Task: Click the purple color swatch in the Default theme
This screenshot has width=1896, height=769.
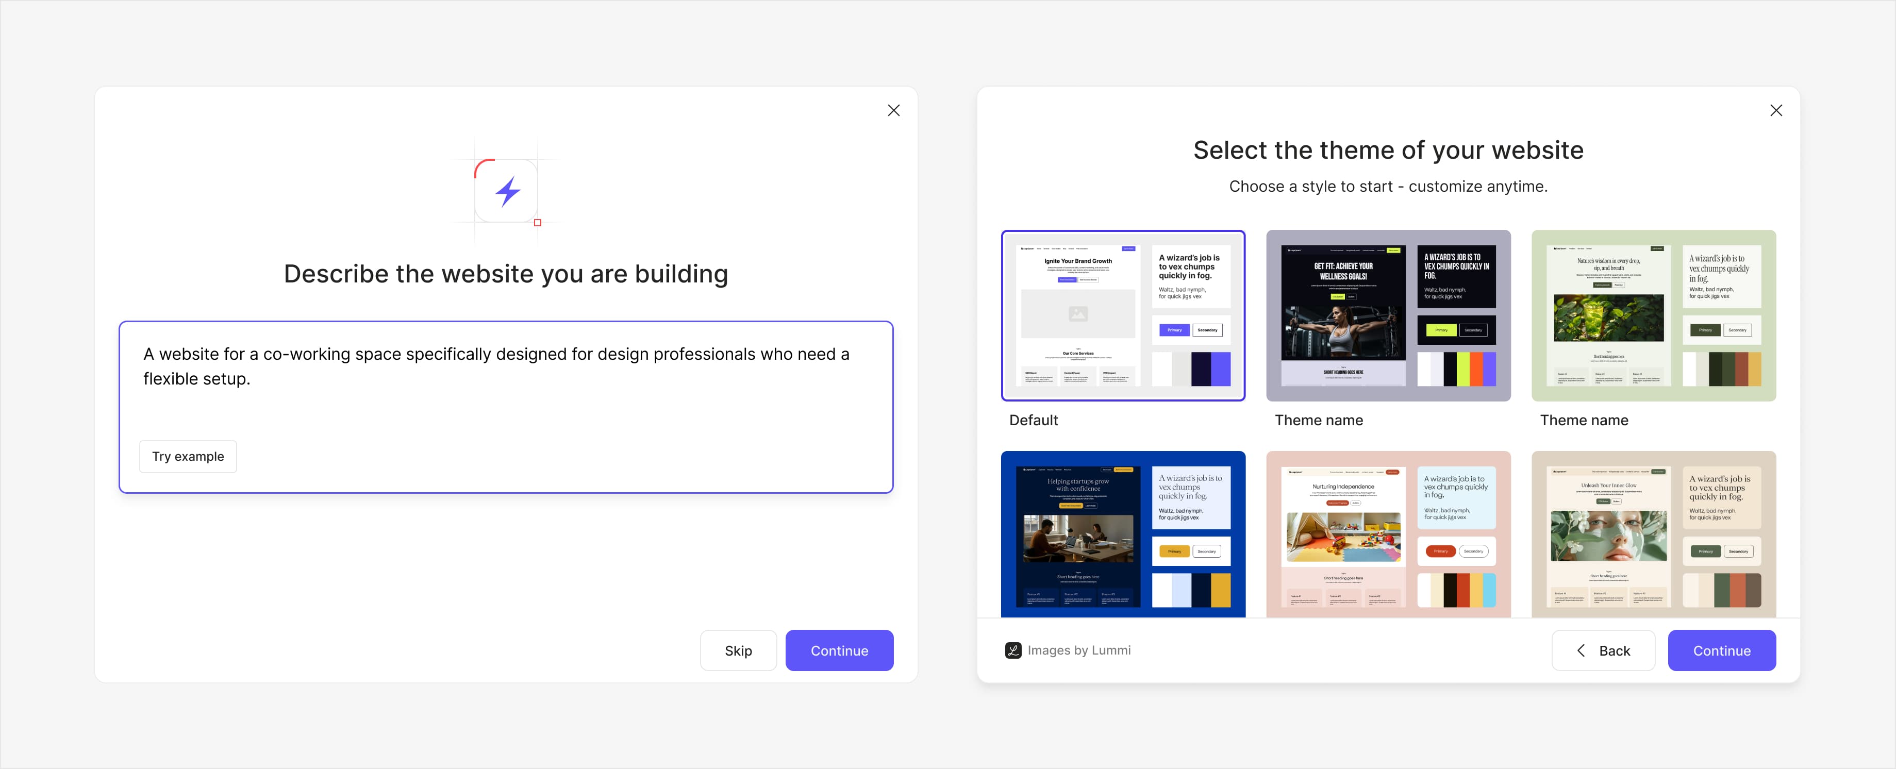Action: point(1222,369)
